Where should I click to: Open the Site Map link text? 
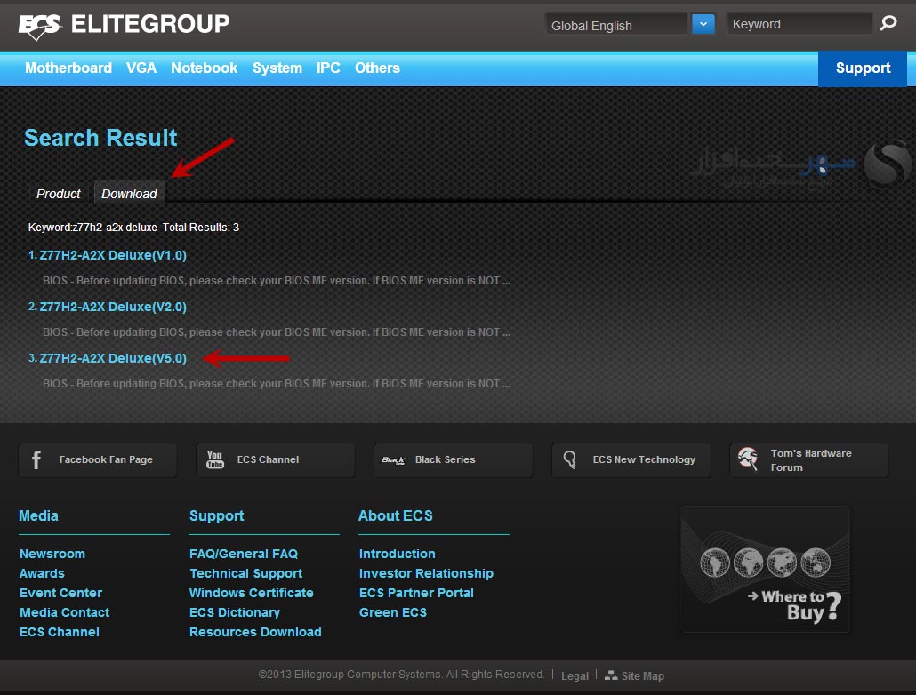(x=643, y=675)
